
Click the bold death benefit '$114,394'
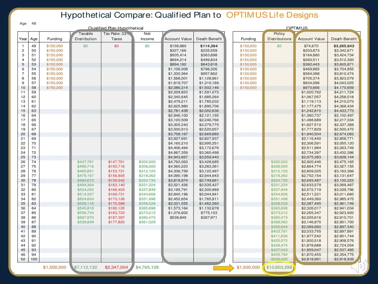tap(209, 46)
